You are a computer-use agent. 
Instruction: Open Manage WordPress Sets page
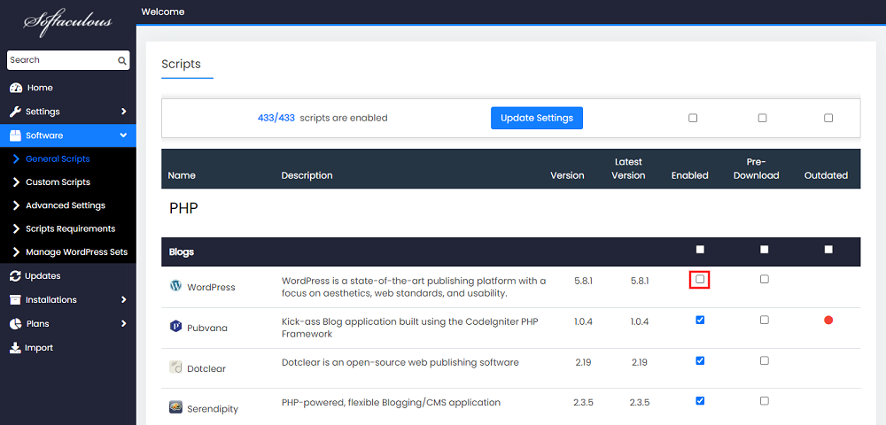click(x=76, y=252)
